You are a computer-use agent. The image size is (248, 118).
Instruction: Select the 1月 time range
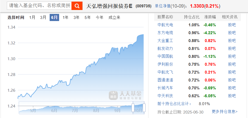(x=32, y=17)
